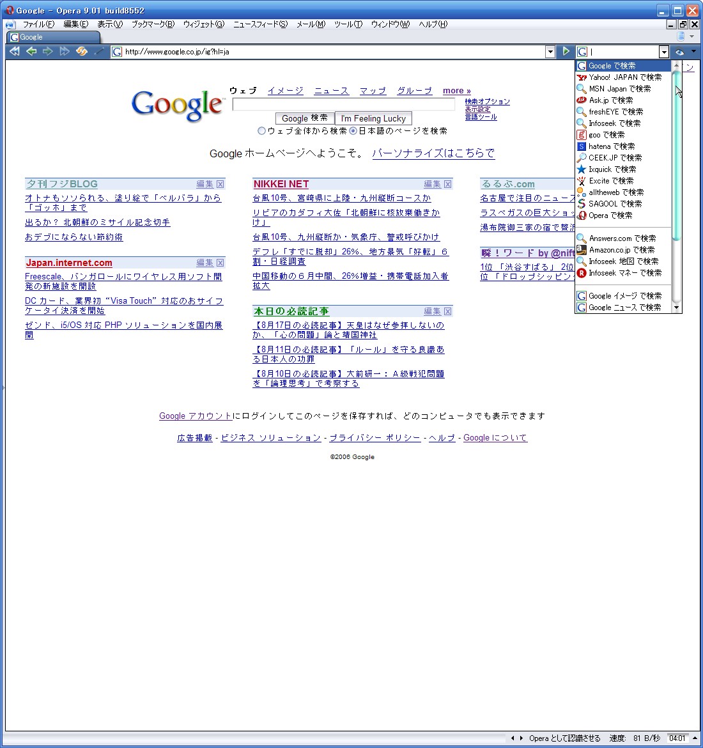Open the ブックマーク(B) menu
Screen dimensions: 703x748
click(x=153, y=24)
